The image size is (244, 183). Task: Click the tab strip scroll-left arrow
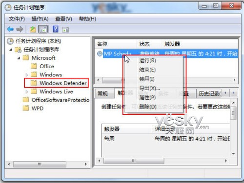coord(225,93)
